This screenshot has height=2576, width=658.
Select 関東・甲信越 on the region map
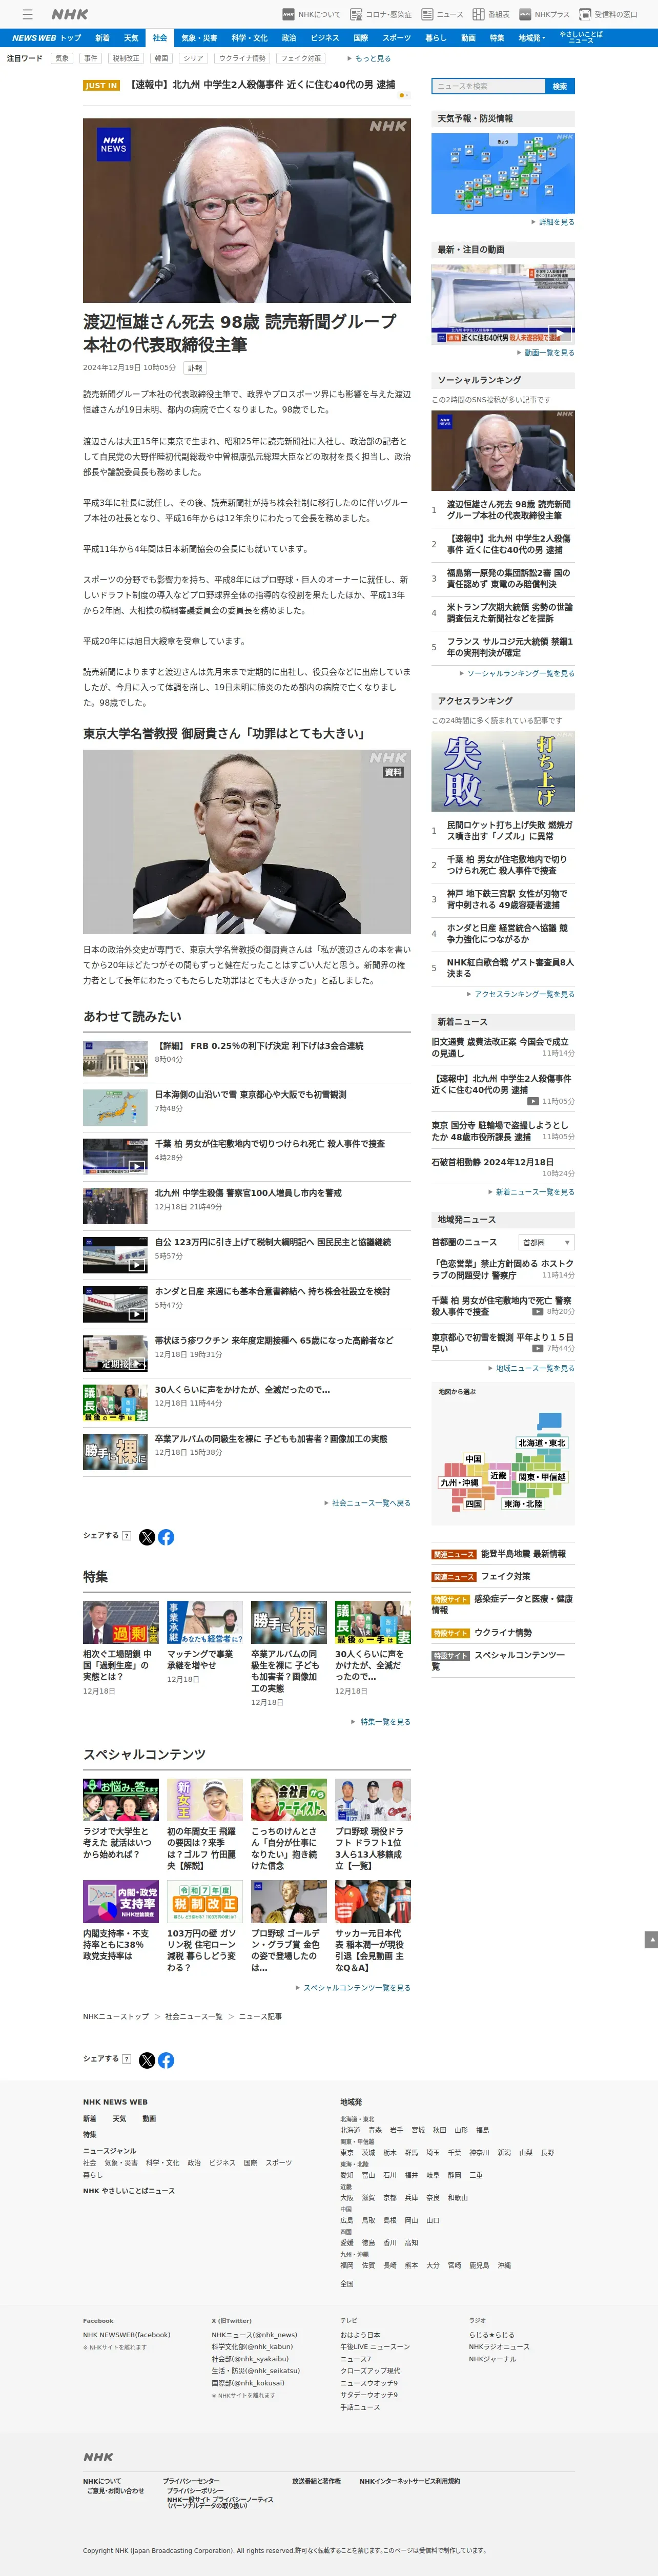tap(542, 1477)
